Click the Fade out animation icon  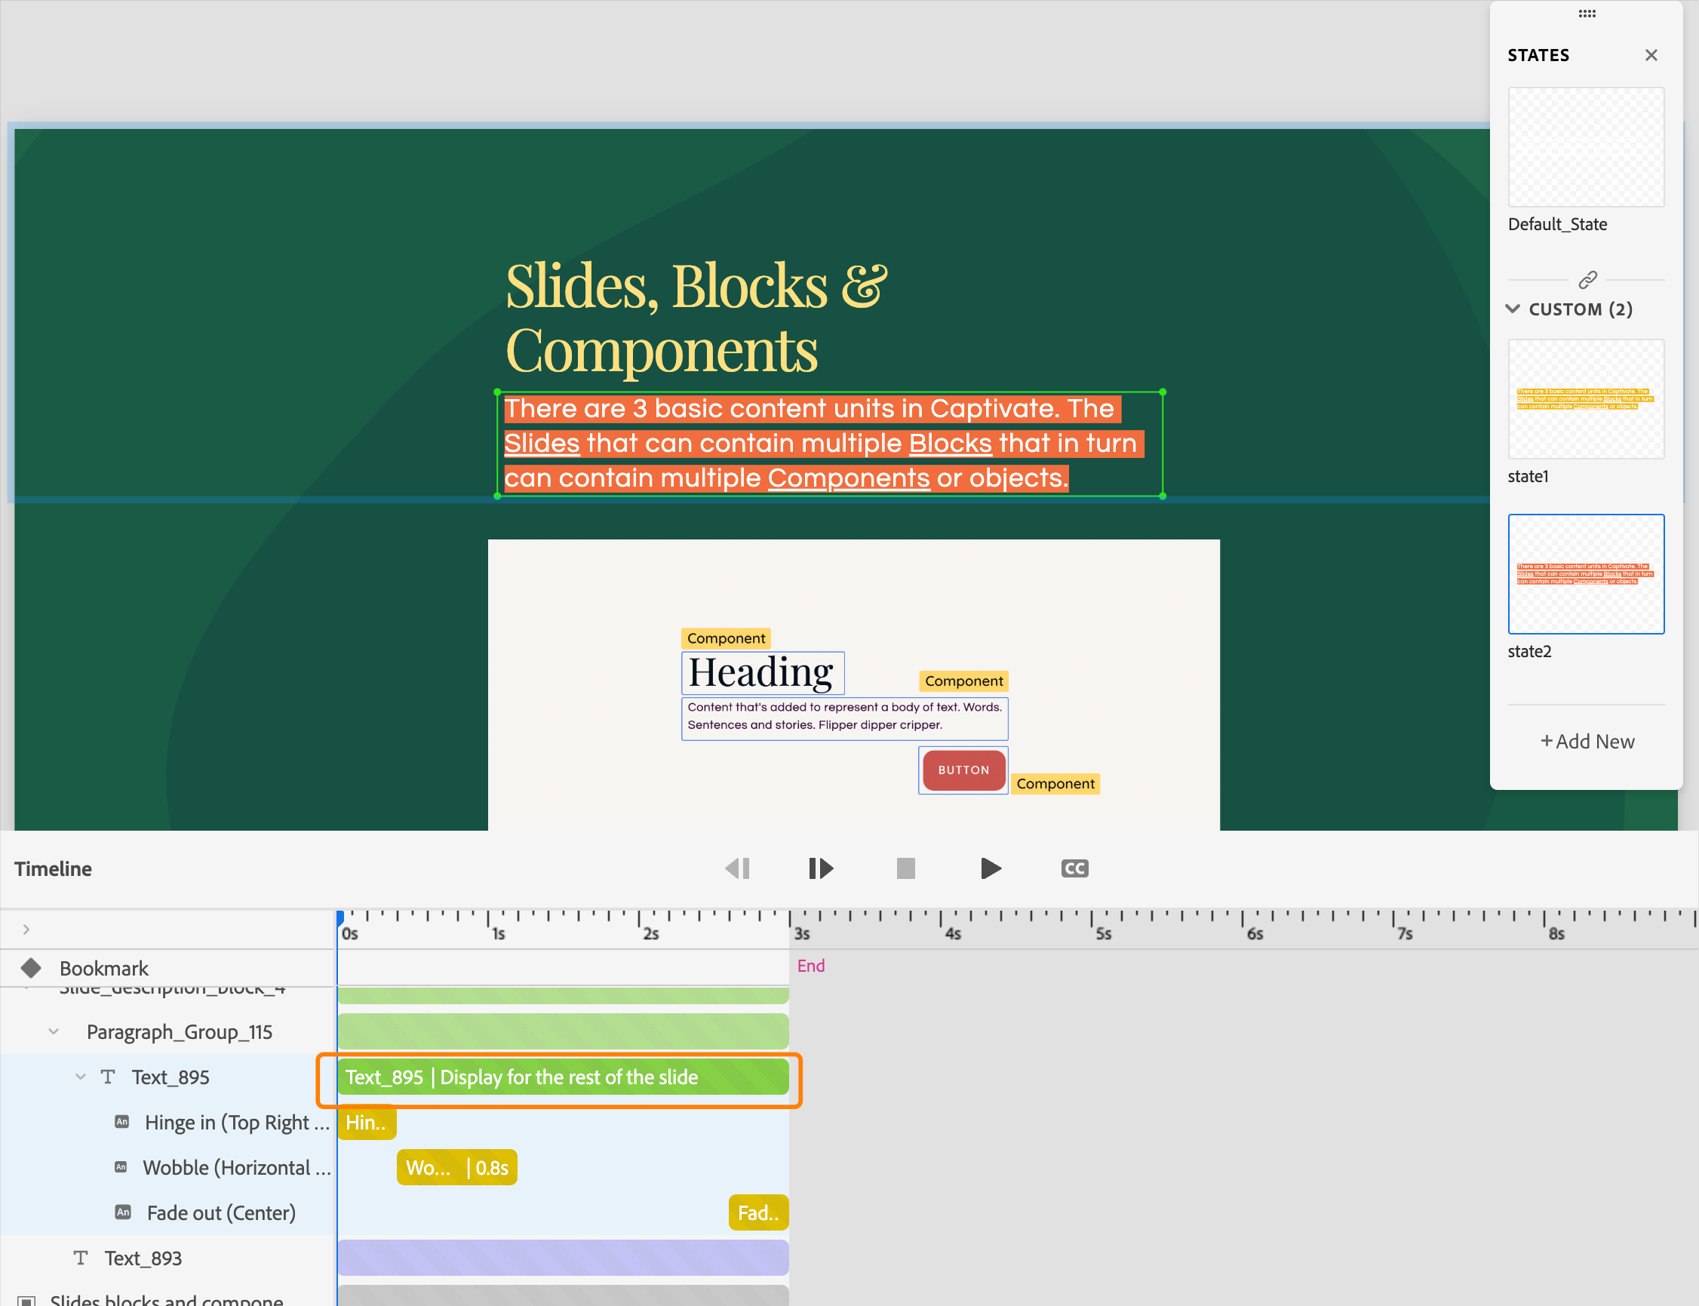click(x=123, y=1212)
